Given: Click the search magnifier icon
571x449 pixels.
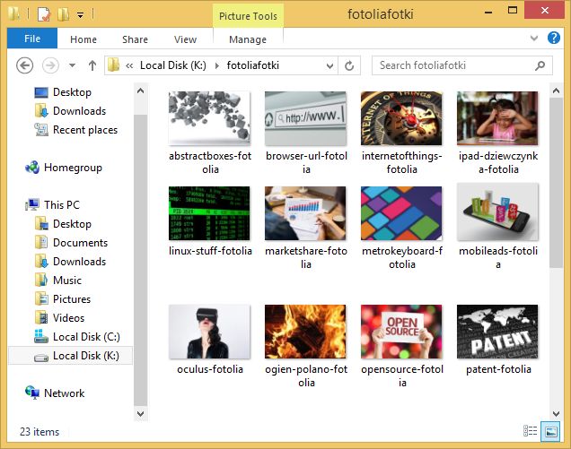Looking at the screenshot, I should tap(540, 65).
